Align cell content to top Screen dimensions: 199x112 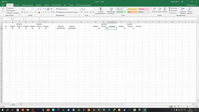tap(44, 9)
